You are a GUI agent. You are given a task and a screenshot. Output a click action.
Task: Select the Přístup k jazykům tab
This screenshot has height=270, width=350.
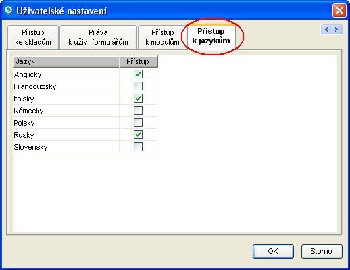pyautogui.click(x=211, y=36)
